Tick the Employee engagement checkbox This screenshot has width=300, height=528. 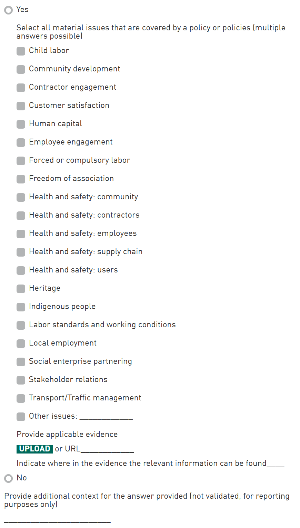coord(21,142)
